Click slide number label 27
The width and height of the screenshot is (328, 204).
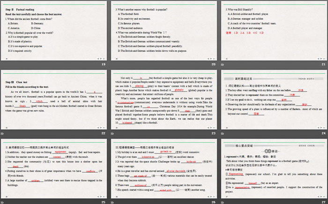click(324, 202)
